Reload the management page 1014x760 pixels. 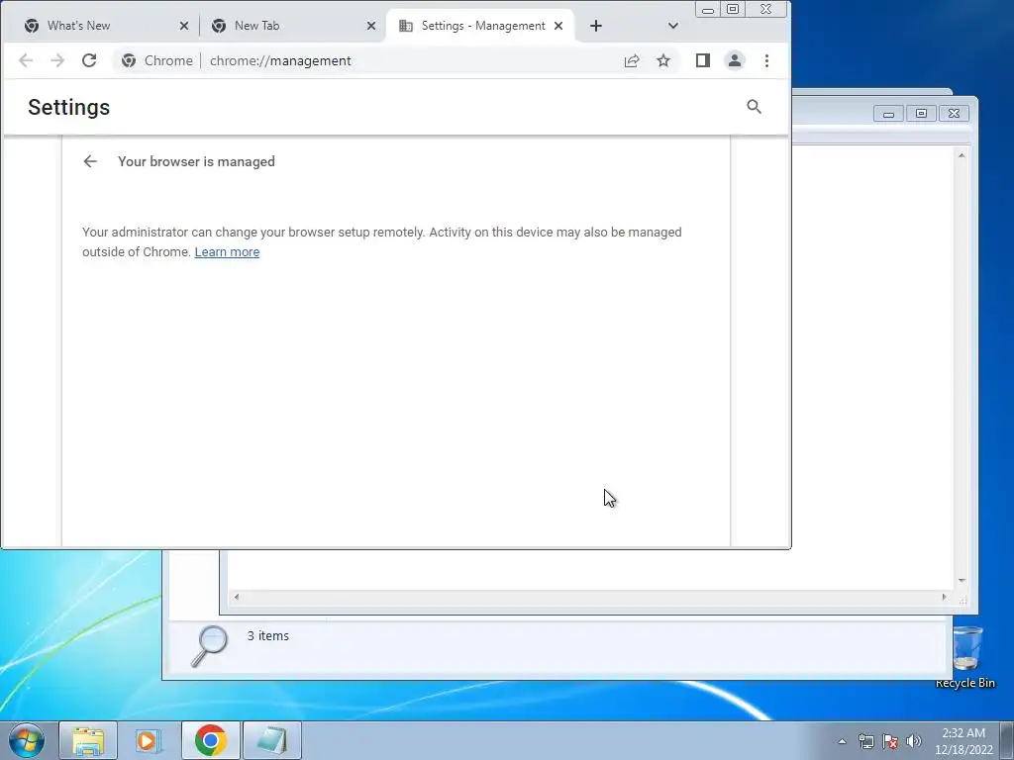click(89, 60)
